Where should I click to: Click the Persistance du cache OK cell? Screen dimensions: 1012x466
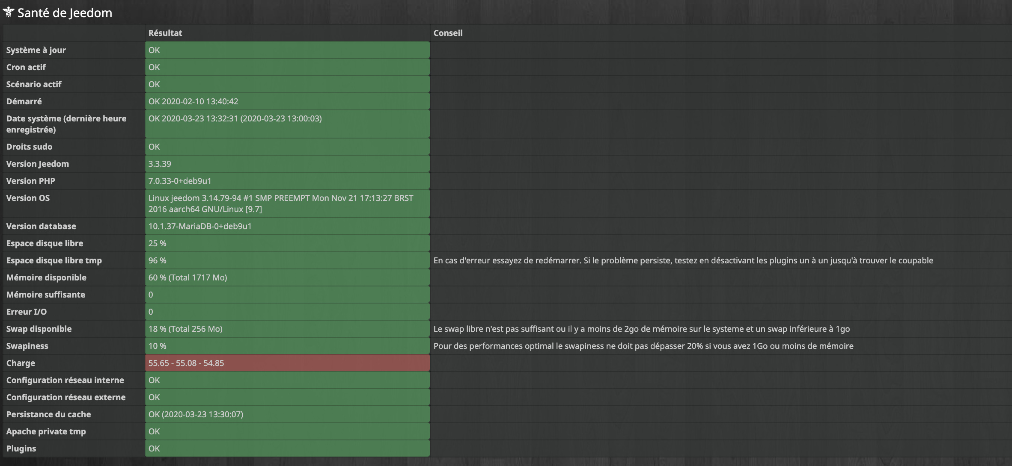pyautogui.click(x=287, y=414)
